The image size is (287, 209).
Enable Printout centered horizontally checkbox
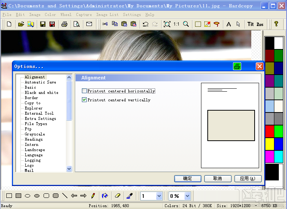[84, 91]
